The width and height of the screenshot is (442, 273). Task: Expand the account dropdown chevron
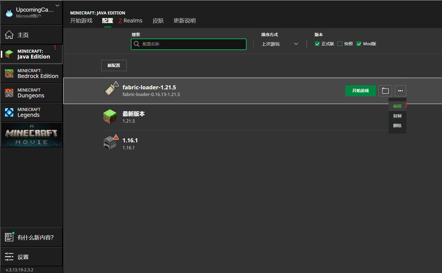(x=57, y=6)
